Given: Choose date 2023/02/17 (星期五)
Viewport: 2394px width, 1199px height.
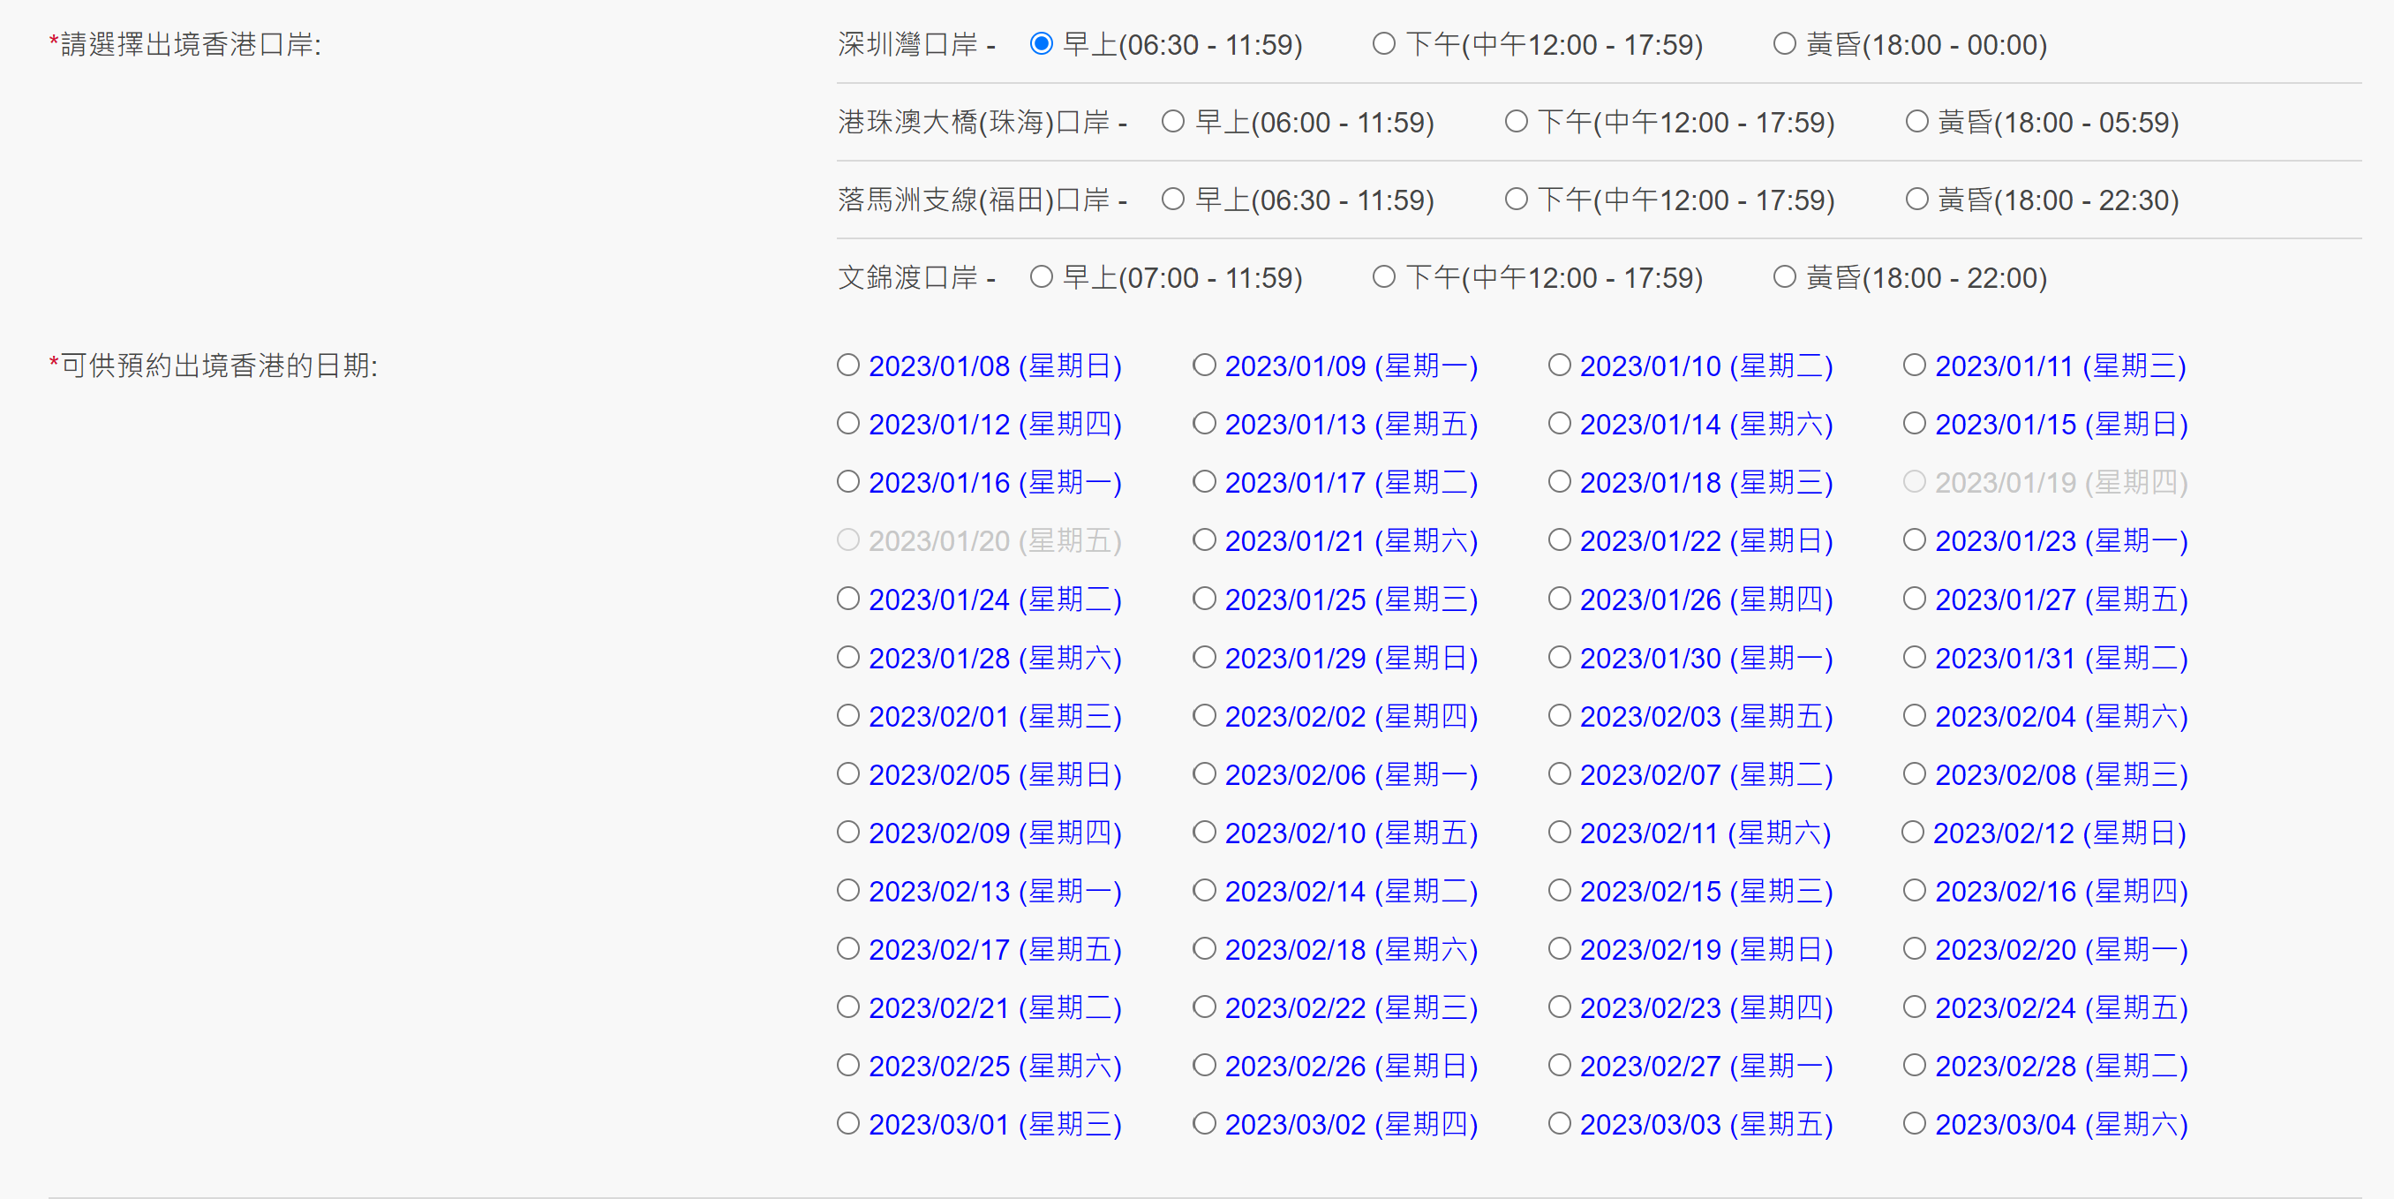Looking at the screenshot, I should click(x=847, y=949).
